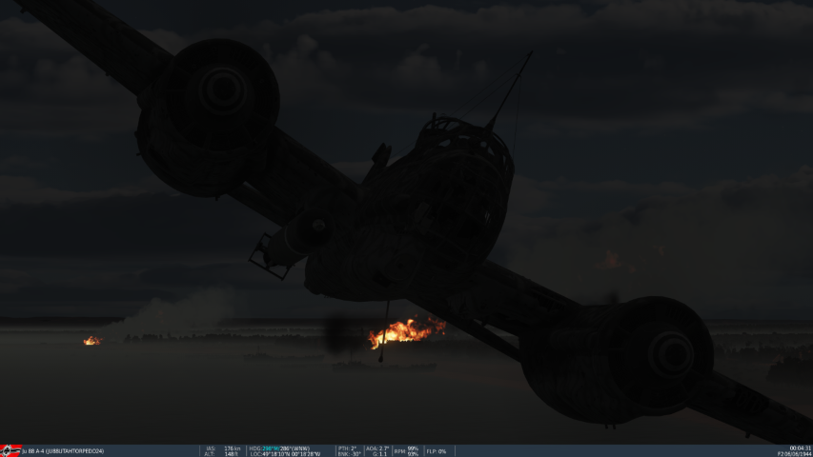This screenshot has width=813, height=457.
Task: Click the BNK bank angle value
Action: coord(349,454)
